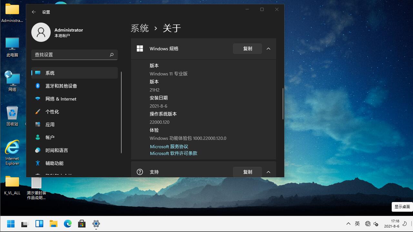Click the person icon beside 帐户

pyautogui.click(x=38, y=137)
